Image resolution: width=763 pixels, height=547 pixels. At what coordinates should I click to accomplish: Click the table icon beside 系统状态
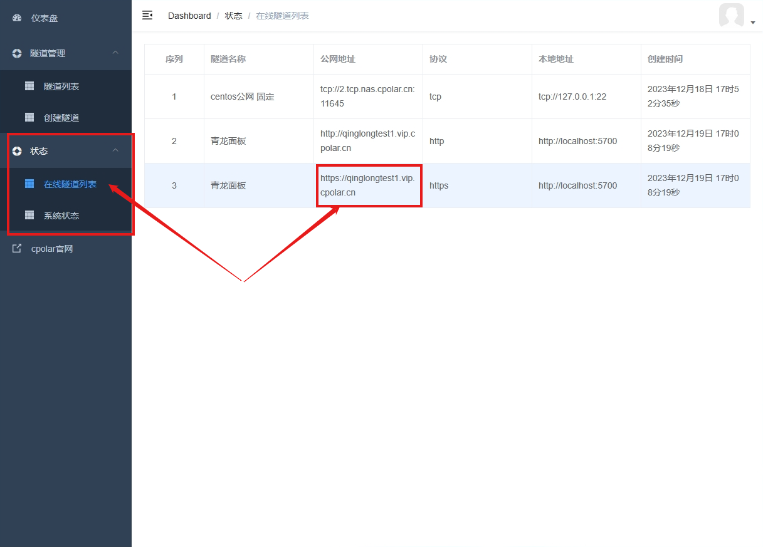pos(29,215)
